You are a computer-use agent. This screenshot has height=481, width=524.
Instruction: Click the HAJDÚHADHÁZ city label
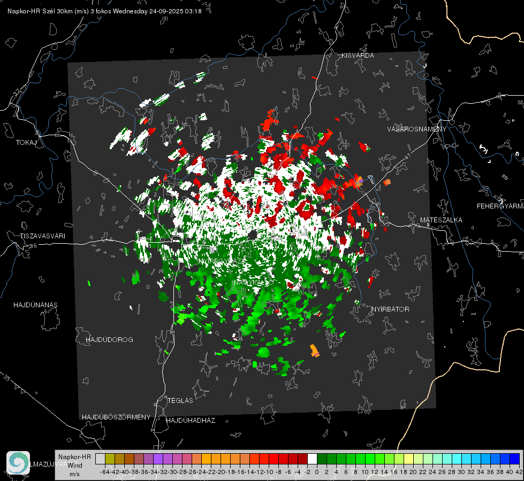(191, 421)
